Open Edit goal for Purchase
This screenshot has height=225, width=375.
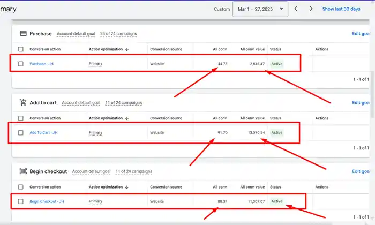click(361, 34)
